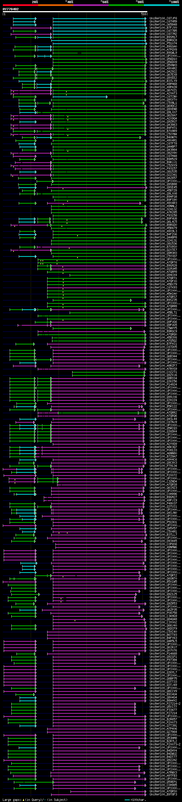Select the UniRef100_Q67VZ1 label
This screenshot has width=182, height=802.
pyautogui.click(x=163, y=90)
